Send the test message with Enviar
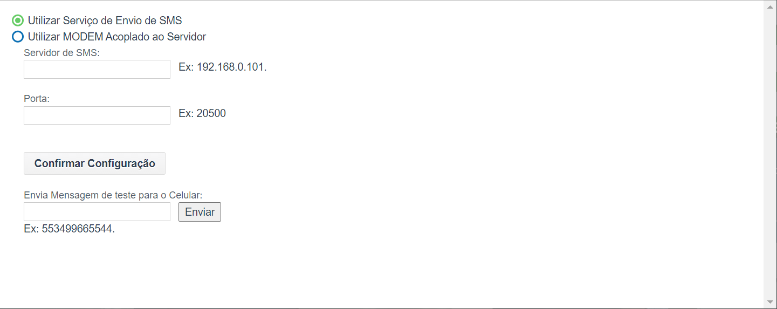Viewport: 777px width, 309px height. 200,212
